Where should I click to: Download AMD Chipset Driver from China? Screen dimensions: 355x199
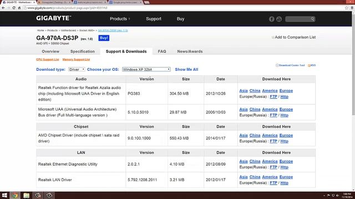[x=255, y=135]
